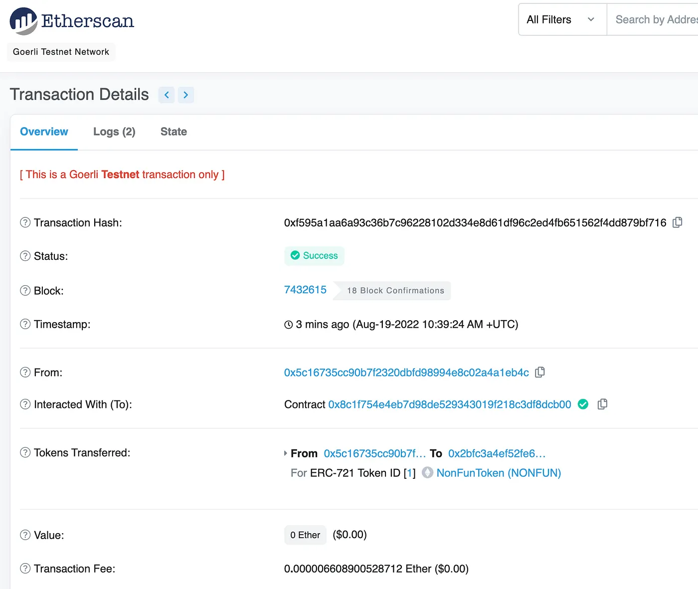Screen dimensions: 698x589
Task: Click the 0 Ether value badge
Action: tap(305, 535)
